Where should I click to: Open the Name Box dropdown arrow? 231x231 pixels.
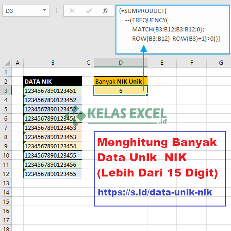click(x=44, y=10)
